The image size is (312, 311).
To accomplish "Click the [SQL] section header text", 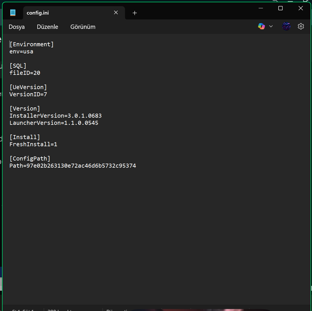I will [18, 66].
